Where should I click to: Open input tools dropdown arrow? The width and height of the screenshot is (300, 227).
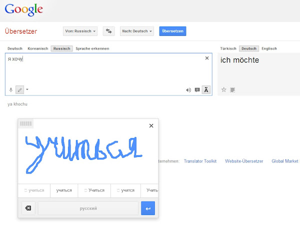27,89
